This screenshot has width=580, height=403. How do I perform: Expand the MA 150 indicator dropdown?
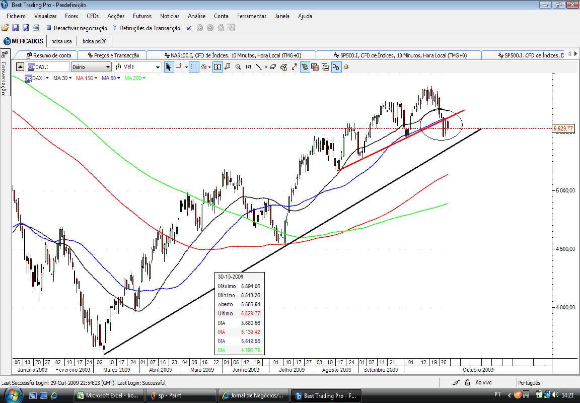point(96,78)
